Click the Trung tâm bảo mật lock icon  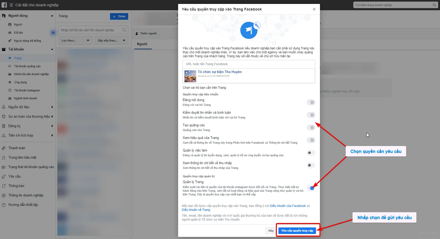pyautogui.click(x=4, y=157)
